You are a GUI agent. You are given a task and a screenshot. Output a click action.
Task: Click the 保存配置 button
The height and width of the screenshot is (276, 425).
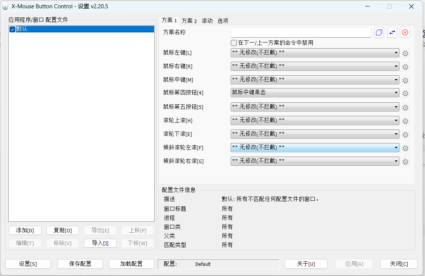[80, 264]
